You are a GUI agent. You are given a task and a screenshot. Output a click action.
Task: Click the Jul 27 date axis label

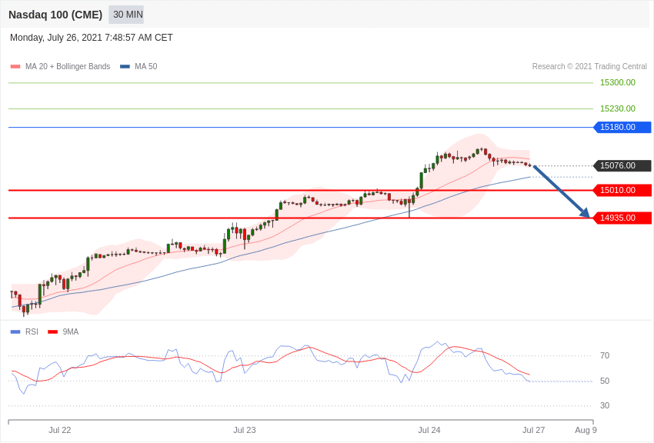coord(533,430)
